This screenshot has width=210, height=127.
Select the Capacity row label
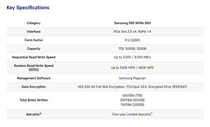[x=34, y=49]
